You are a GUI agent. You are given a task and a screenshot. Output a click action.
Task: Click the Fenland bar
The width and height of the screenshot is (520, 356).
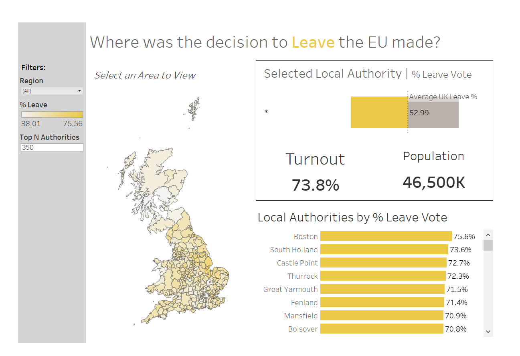click(x=382, y=302)
